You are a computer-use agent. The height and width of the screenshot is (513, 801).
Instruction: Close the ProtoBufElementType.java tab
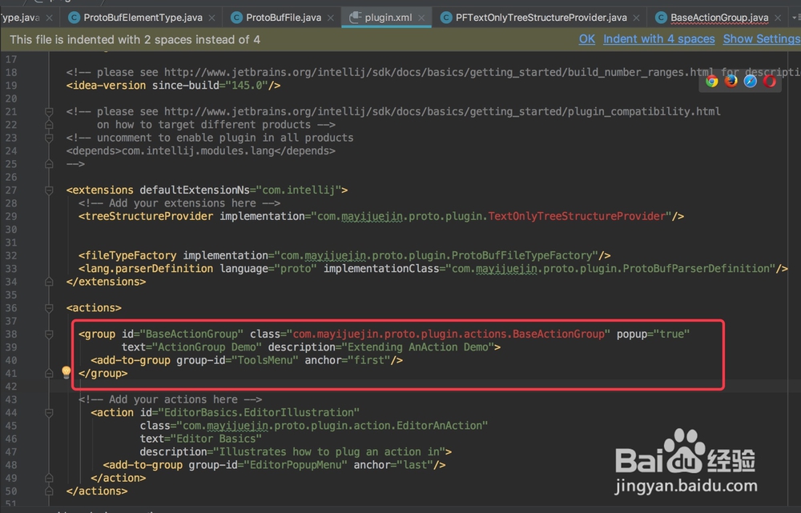click(211, 18)
